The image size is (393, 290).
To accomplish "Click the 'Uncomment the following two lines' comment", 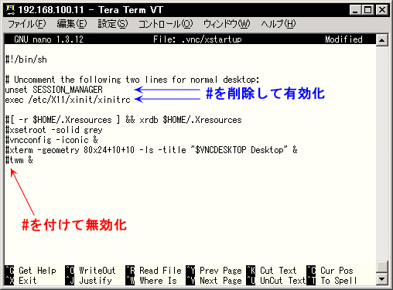I will pyautogui.click(x=132, y=80).
